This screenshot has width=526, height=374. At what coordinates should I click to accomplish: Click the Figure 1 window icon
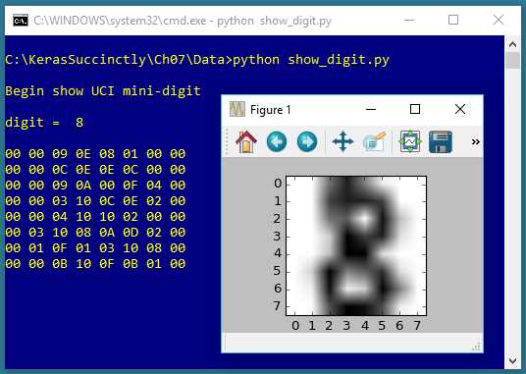(237, 109)
